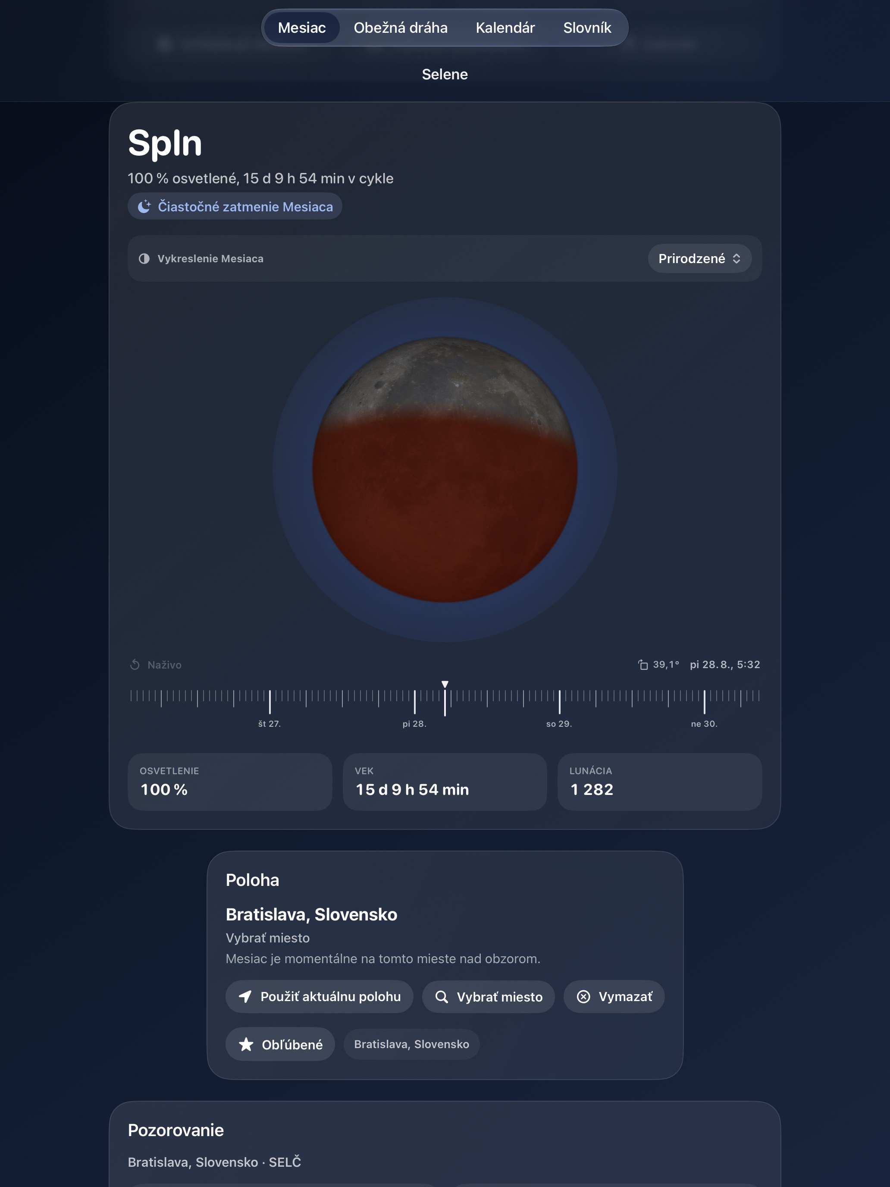The image size is (890, 1187).
Task: Switch to the Mesiac tab
Action: 301,28
